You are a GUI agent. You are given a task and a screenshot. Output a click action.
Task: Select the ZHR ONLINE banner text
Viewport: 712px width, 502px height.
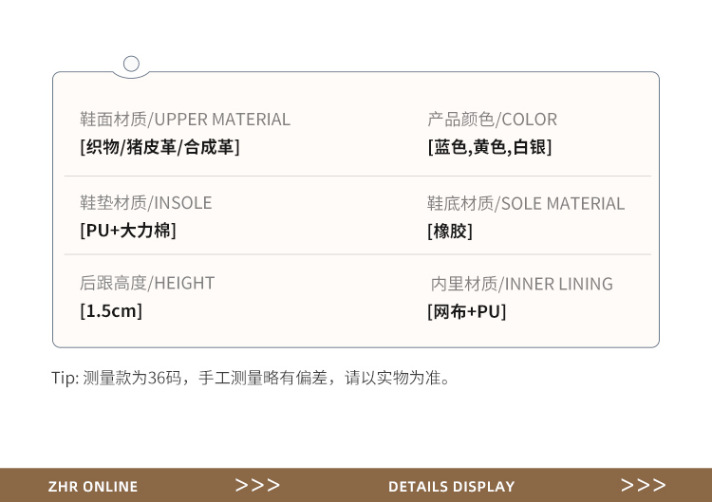[93, 487]
